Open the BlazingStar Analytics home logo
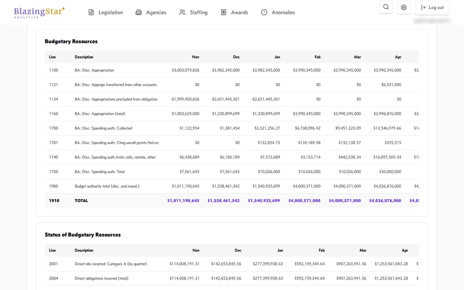 point(39,13)
